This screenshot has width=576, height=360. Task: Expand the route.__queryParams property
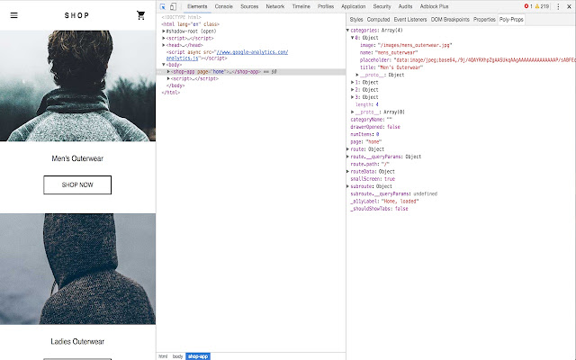(348, 157)
